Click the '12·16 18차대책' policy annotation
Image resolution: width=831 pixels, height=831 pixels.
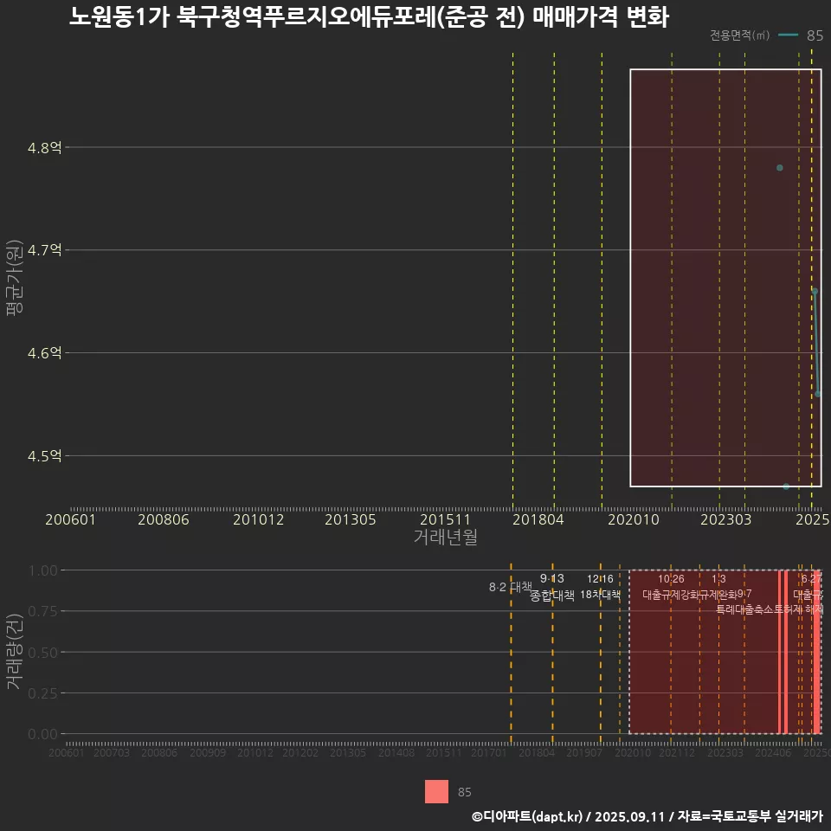pos(600,587)
